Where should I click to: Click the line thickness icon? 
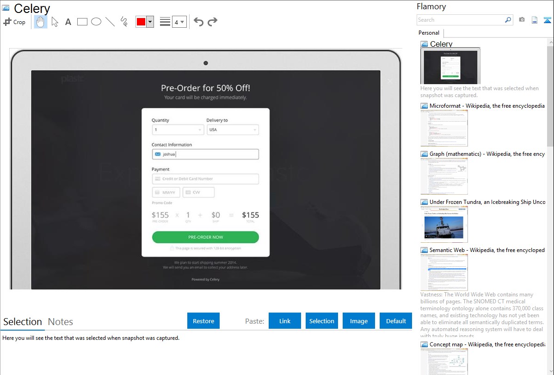click(165, 22)
